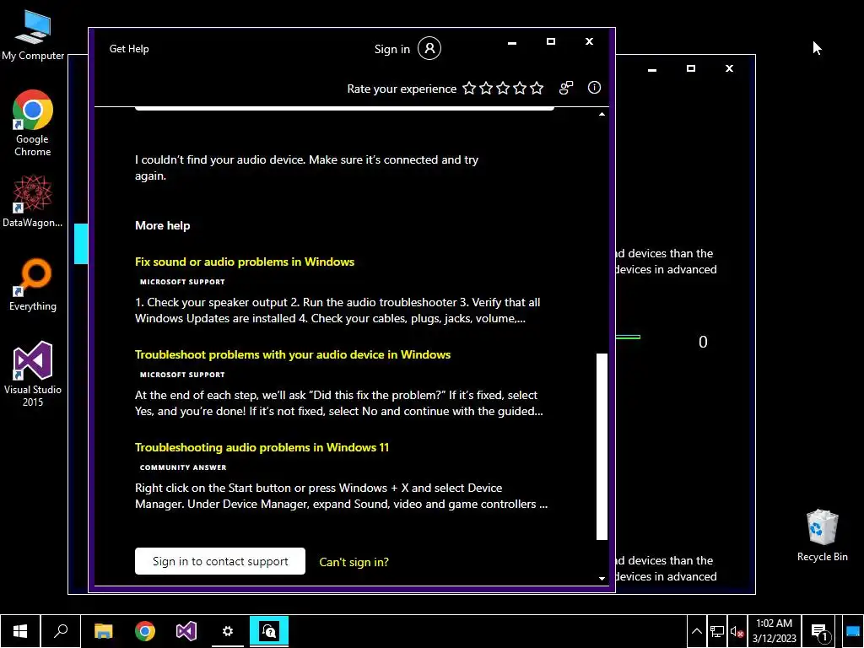Click the Can't sign in? link

click(354, 562)
